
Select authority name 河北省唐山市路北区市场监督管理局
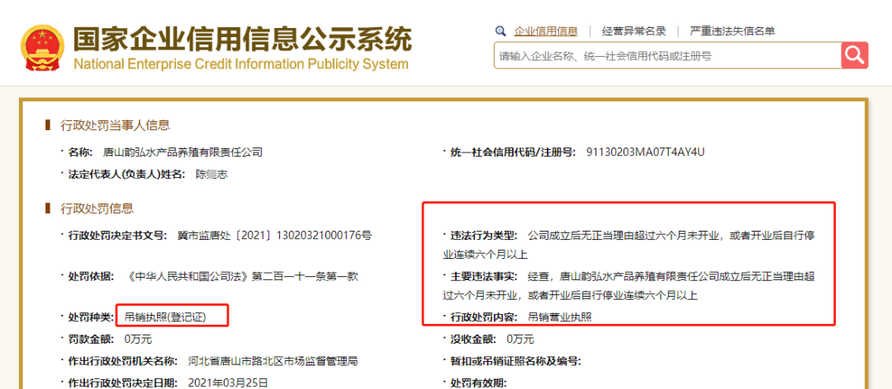(x=273, y=361)
